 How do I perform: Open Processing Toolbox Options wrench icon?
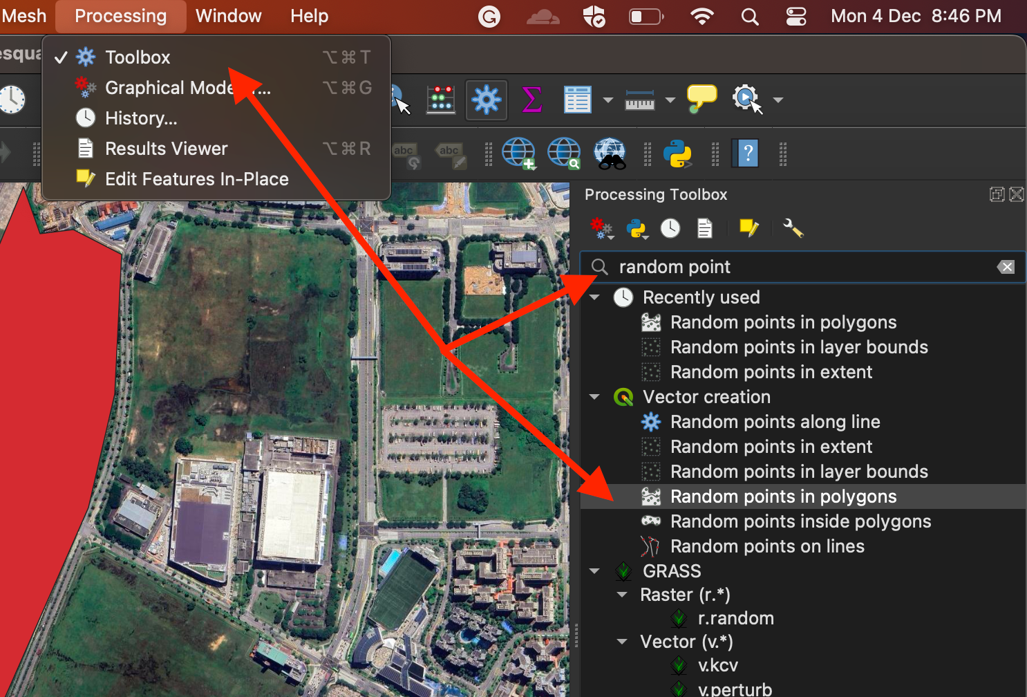click(793, 228)
